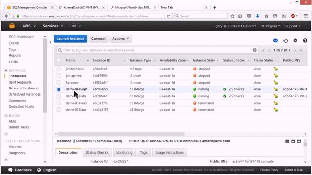Open new browser tab with plus icon
Image resolution: width=312 pixels, height=175 pixels.
click(x=214, y=8)
